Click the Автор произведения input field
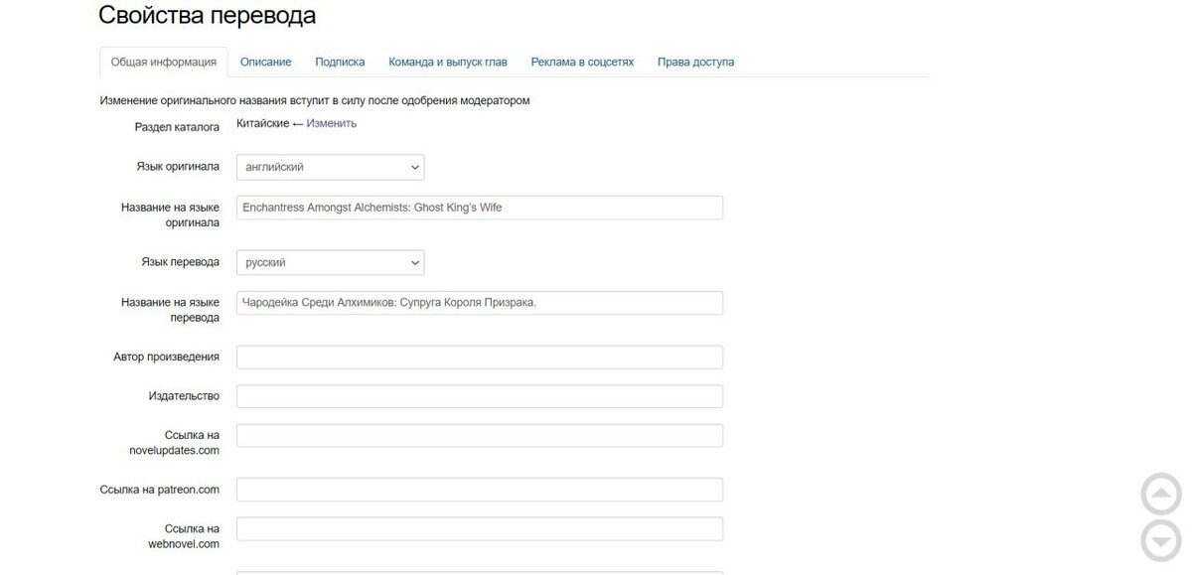1192x575 pixels. (x=480, y=357)
